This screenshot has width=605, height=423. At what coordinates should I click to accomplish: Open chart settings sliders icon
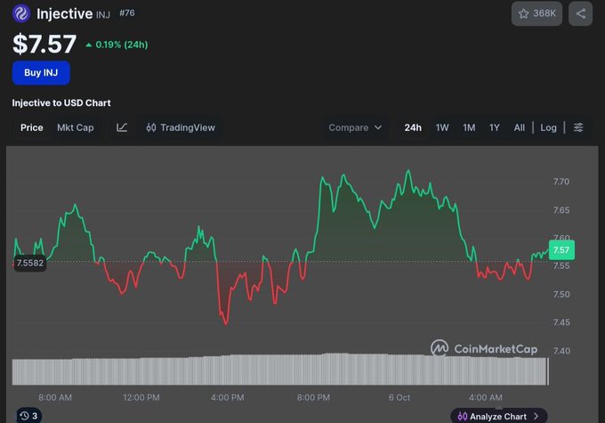point(578,127)
